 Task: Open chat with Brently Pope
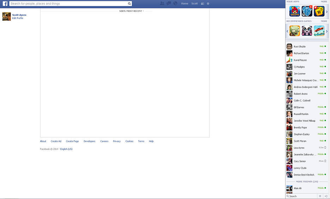point(306,127)
